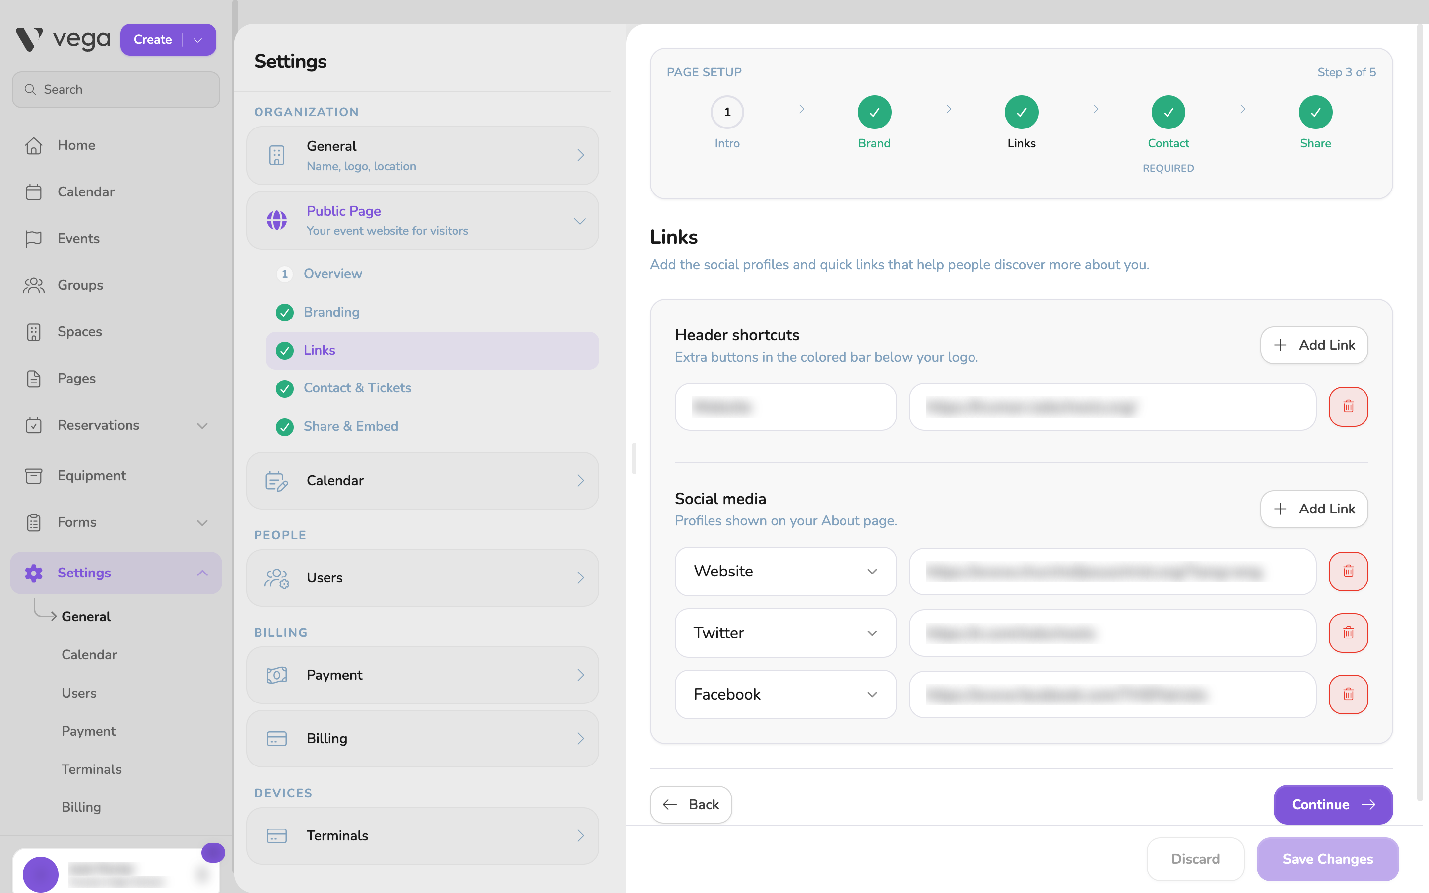The width and height of the screenshot is (1429, 893).
Task: Click the Continue button
Action: (1333, 804)
